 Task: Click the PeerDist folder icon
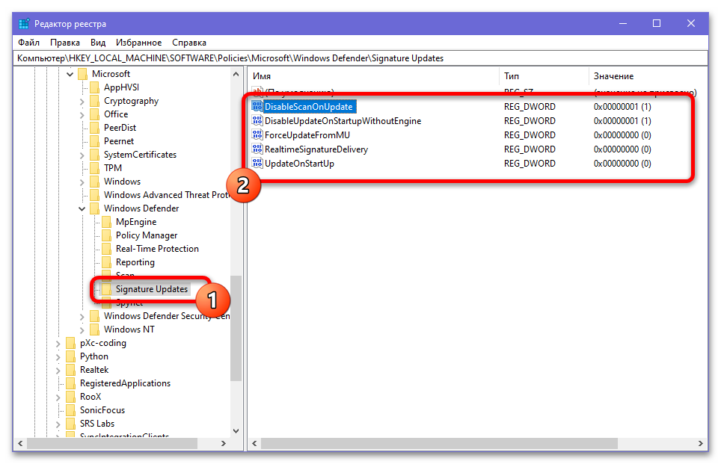tap(94, 128)
